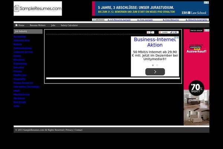Image resolution: width=223 pixels, height=149 pixels.
Task: Click the next arrow button in the Unitymedia ad
Action: click(155, 72)
